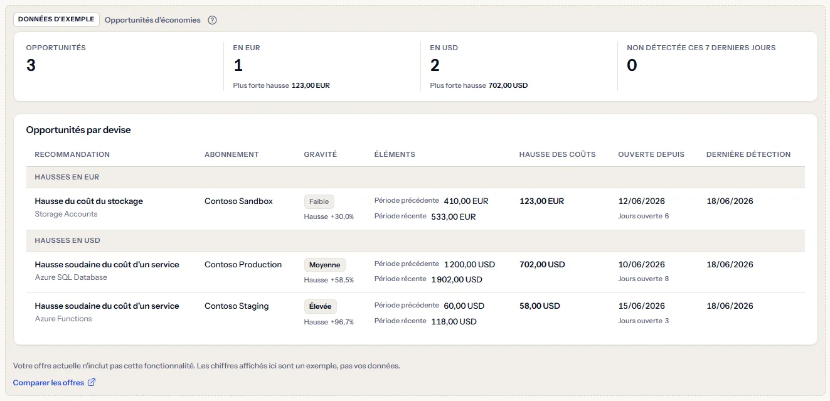Click the Hausse +96,7% percentage

329,322
